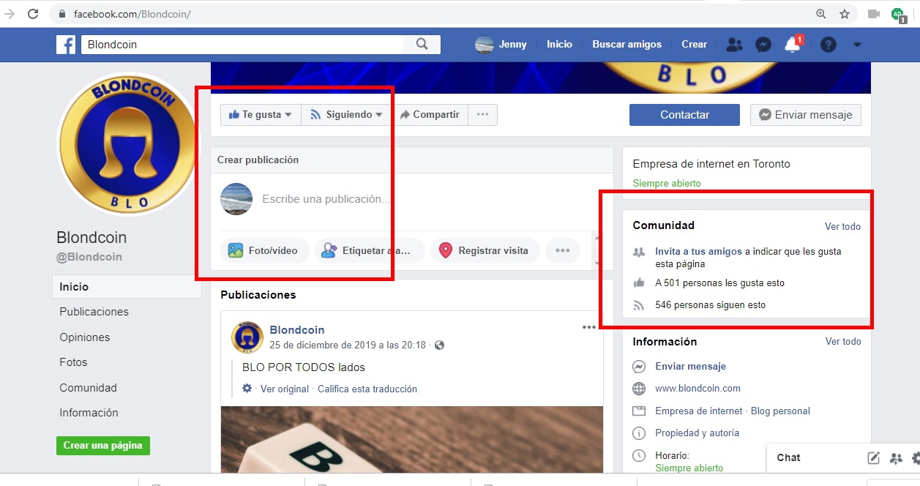Screen dimensions: 920x486
Task: Click the address bar URL
Action: 131,14
